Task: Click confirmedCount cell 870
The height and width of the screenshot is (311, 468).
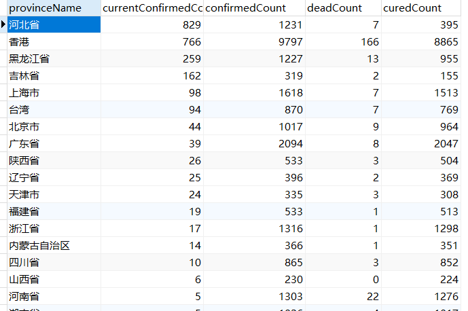Action: click(x=254, y=109)
